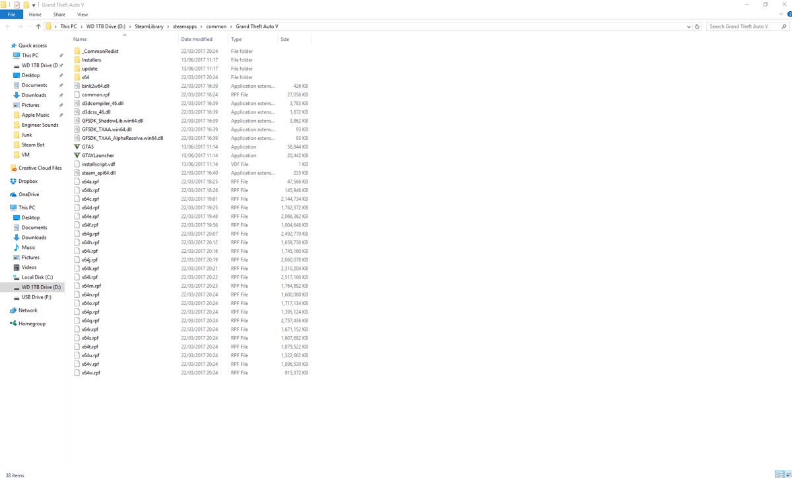The height and width of the screenshot is (478, 792).
Task: Unpin Apple Music from Quick access
Action: [61, 115]
